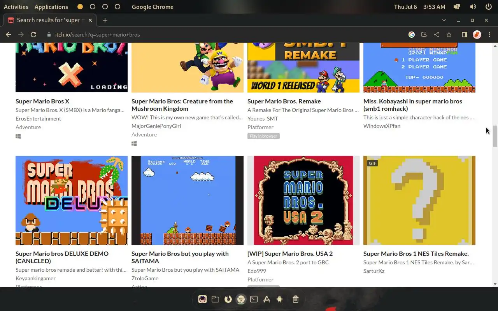Visit Edo999 author page

(x=257, y=271)
